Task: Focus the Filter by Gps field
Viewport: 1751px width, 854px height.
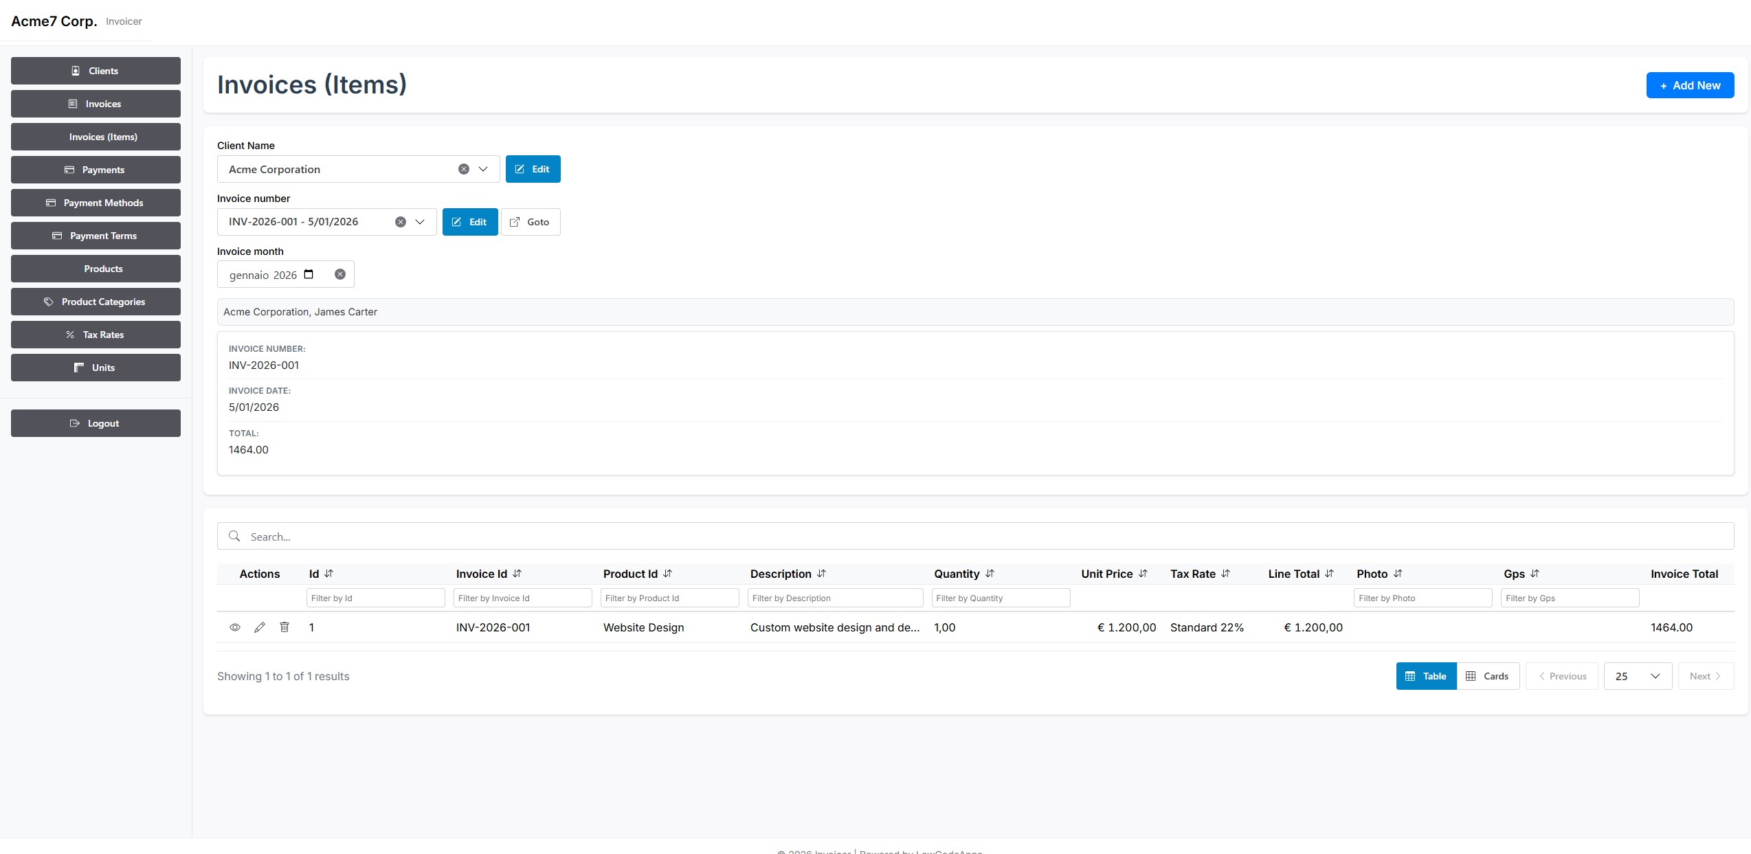Action: pyautogui.click(x=1570, y=598)
